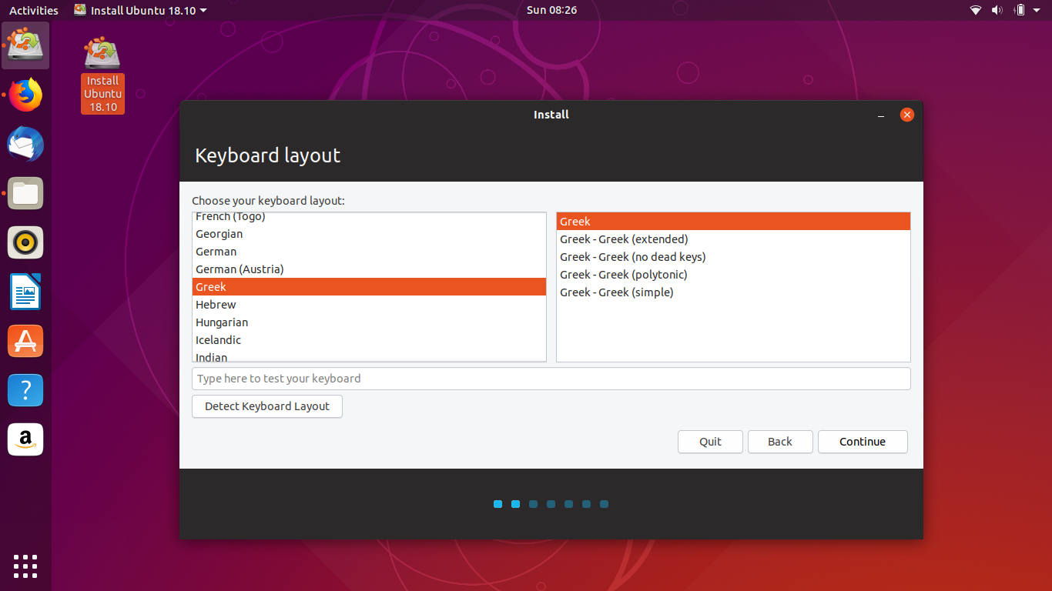Choose Greek - Greek (polytonic) variant
The image size is (1052, 591).
(x=624, y=275)
